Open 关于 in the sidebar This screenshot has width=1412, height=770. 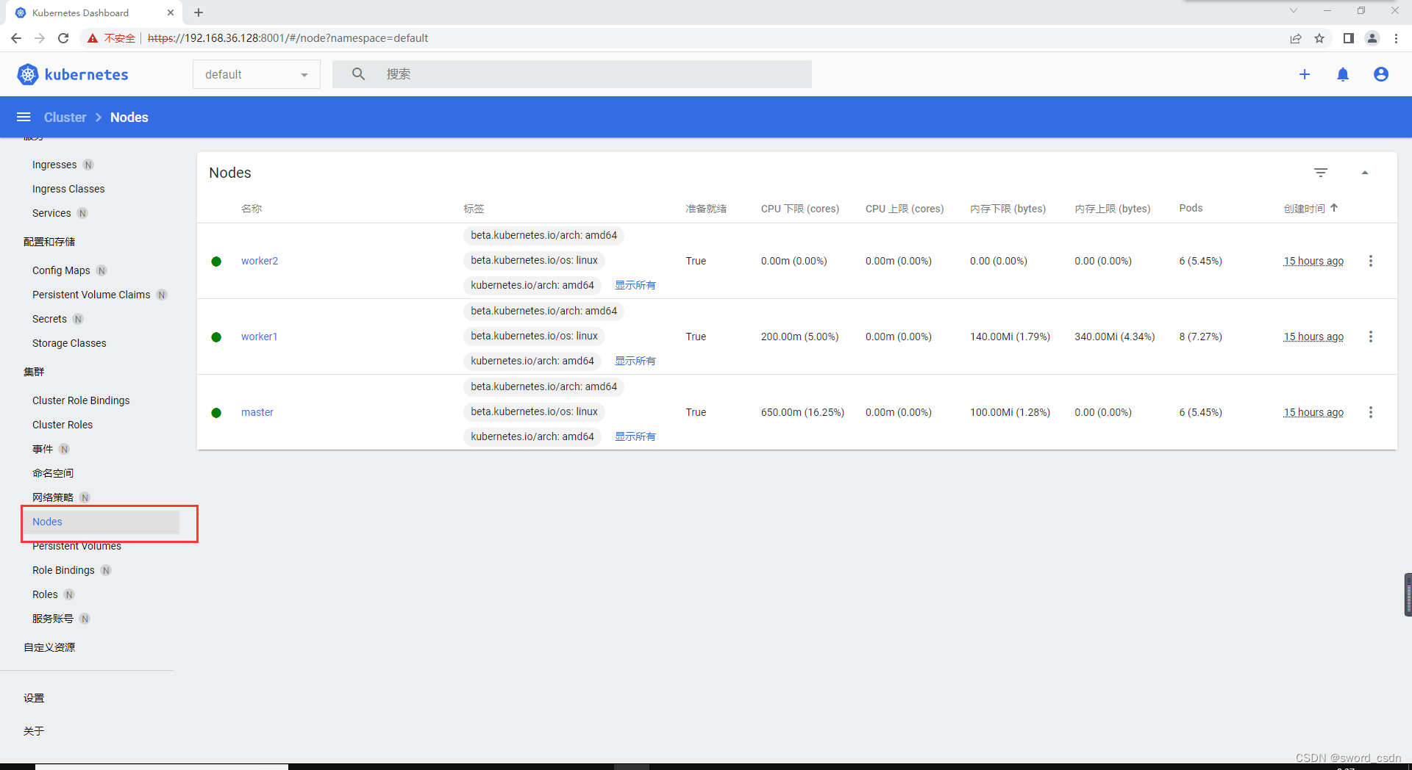[x=34, y=731]
